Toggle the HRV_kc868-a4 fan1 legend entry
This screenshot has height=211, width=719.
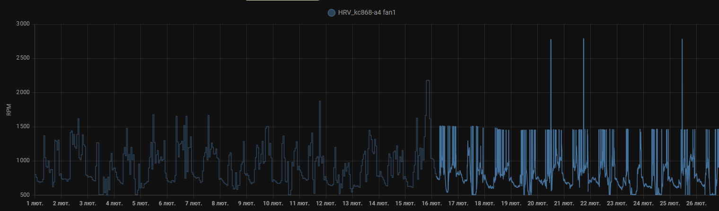click(x=361, y=13)
